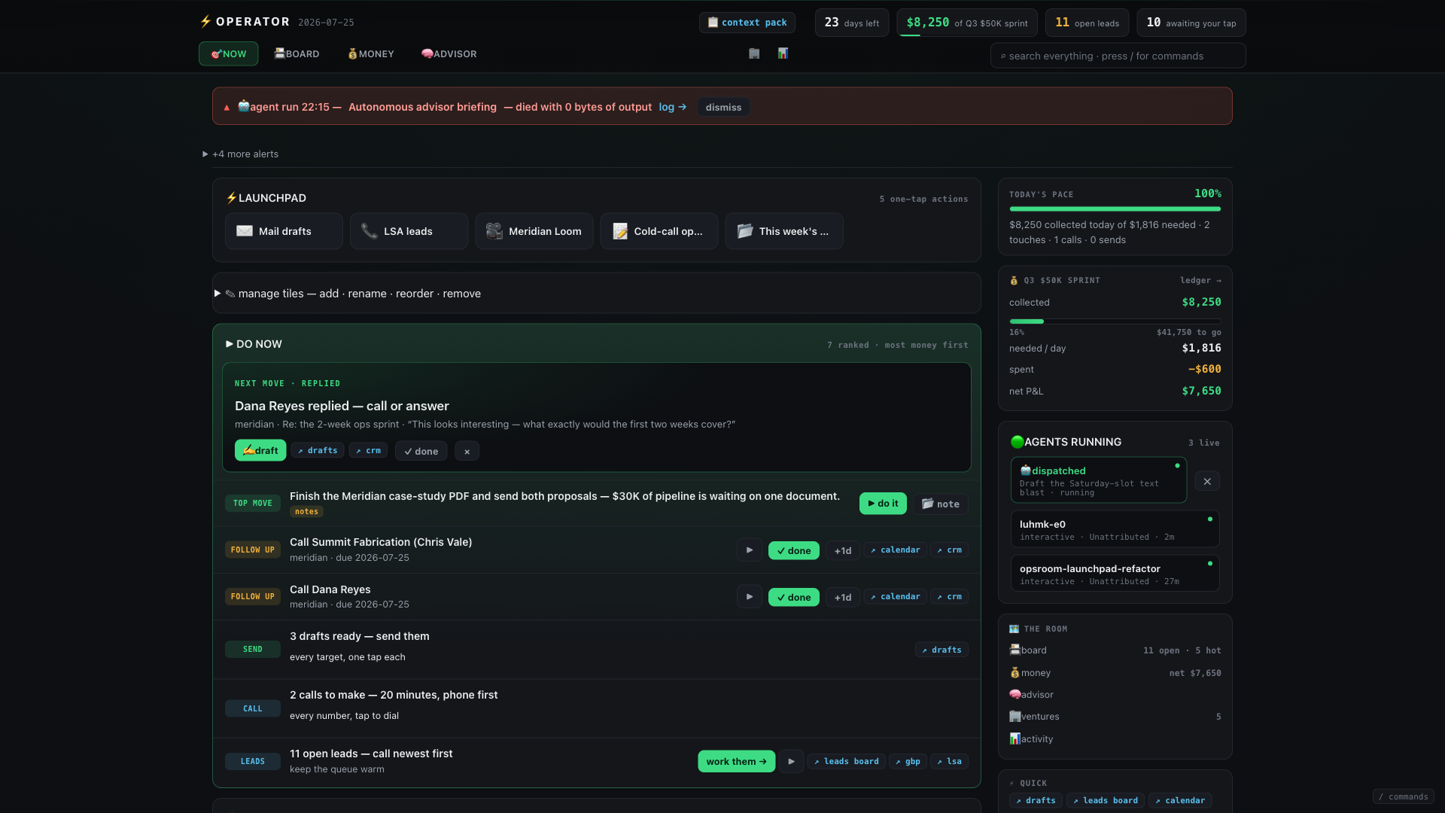Screen dimensions: 1445x813
Task: Expand the +4 more alerts list
Action: (241, 154)
